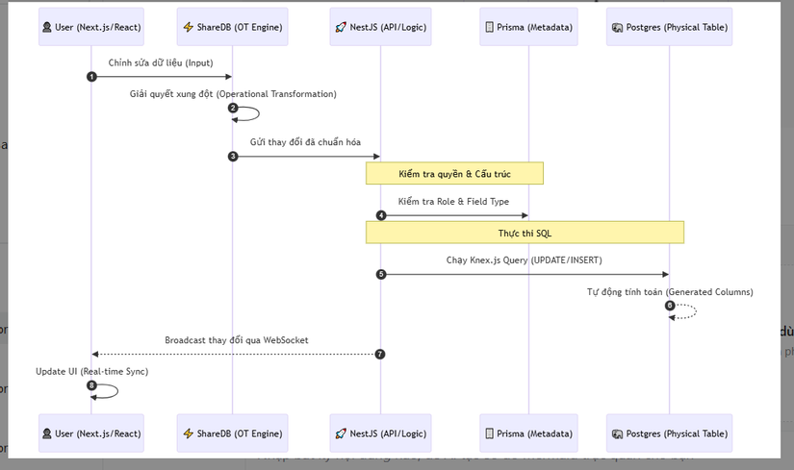Screen dimensions: 794x470
Task: Click the bottom "Prisma (Metadata)" participant box
Action: click(528, 433)
